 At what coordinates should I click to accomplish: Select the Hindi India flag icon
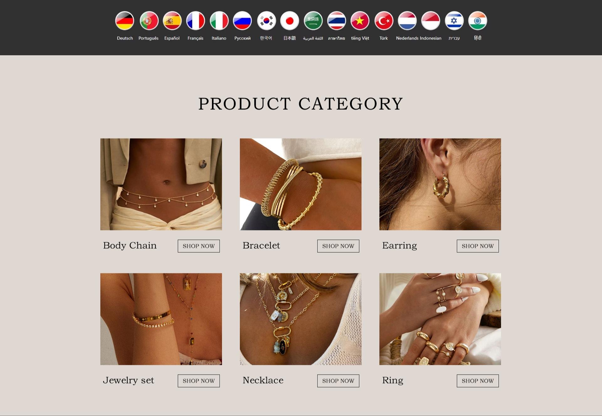478,21
